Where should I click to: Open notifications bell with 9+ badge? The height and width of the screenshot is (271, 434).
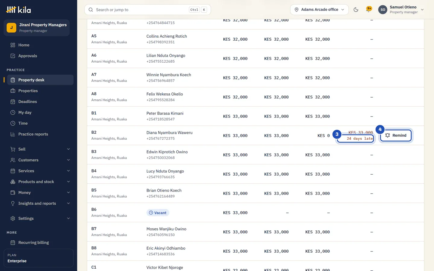368,10
